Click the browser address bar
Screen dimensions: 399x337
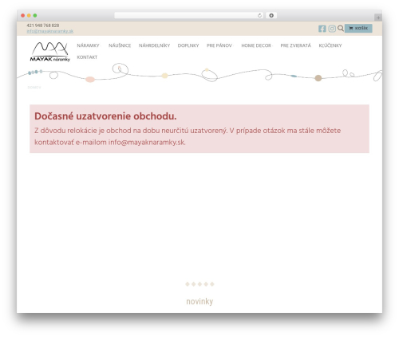pos(189,15)
